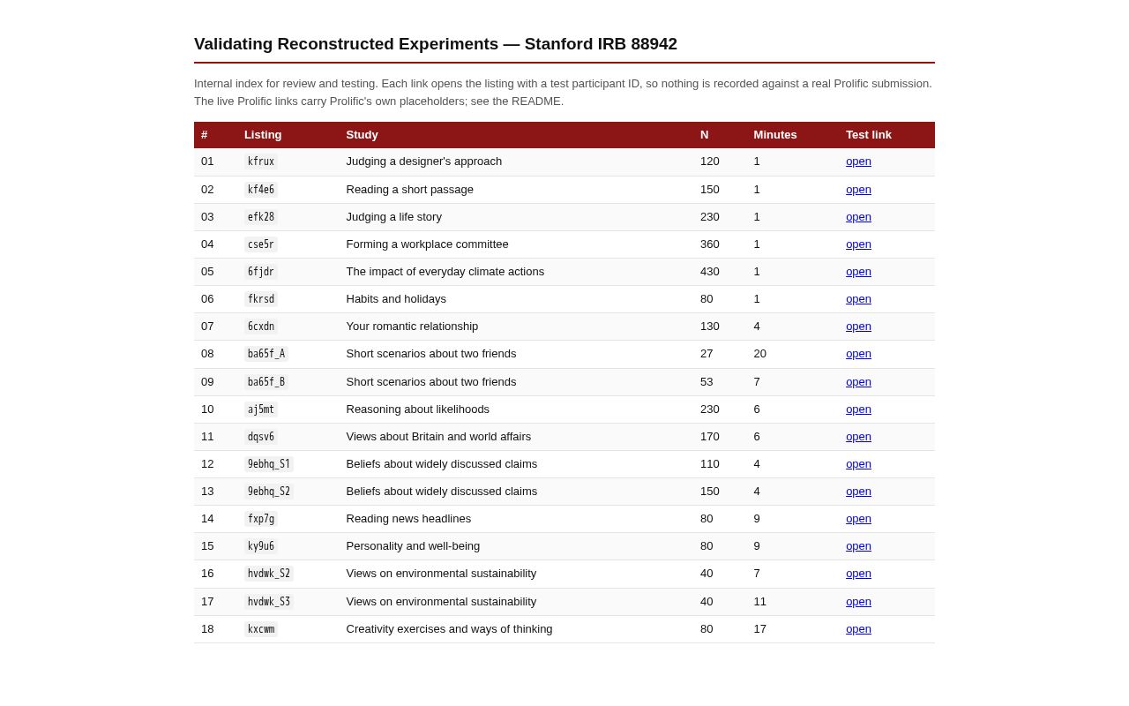Select 'The impact of everyday climate actions'
The image size is (1129, 706).
pyautogui.click(x=445, y=272)
